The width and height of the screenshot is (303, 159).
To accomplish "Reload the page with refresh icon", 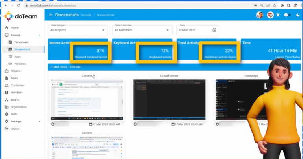I will 19,5.
